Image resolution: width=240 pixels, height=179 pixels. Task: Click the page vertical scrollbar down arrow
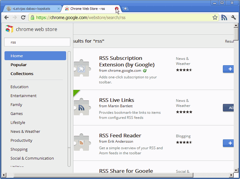click(236, 170)
